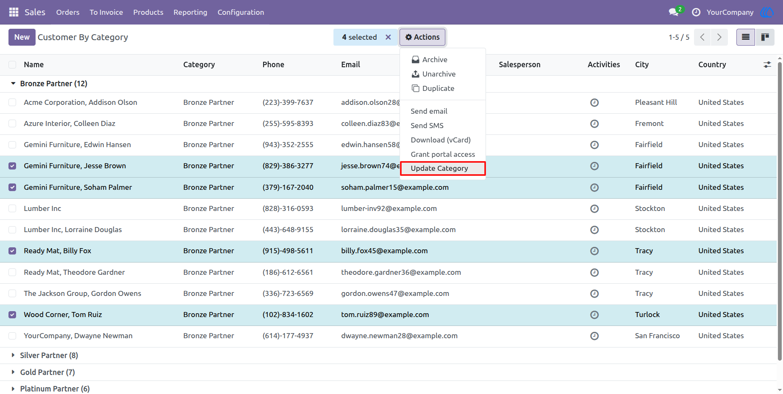
Task: Expand the Gold Partner group
Action: pyautogui.click(x=13, y=372)
